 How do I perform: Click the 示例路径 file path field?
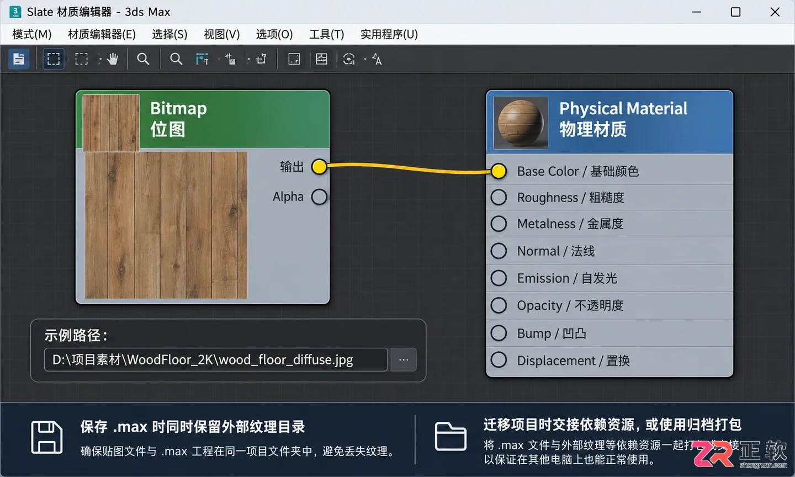pos(216,360)
